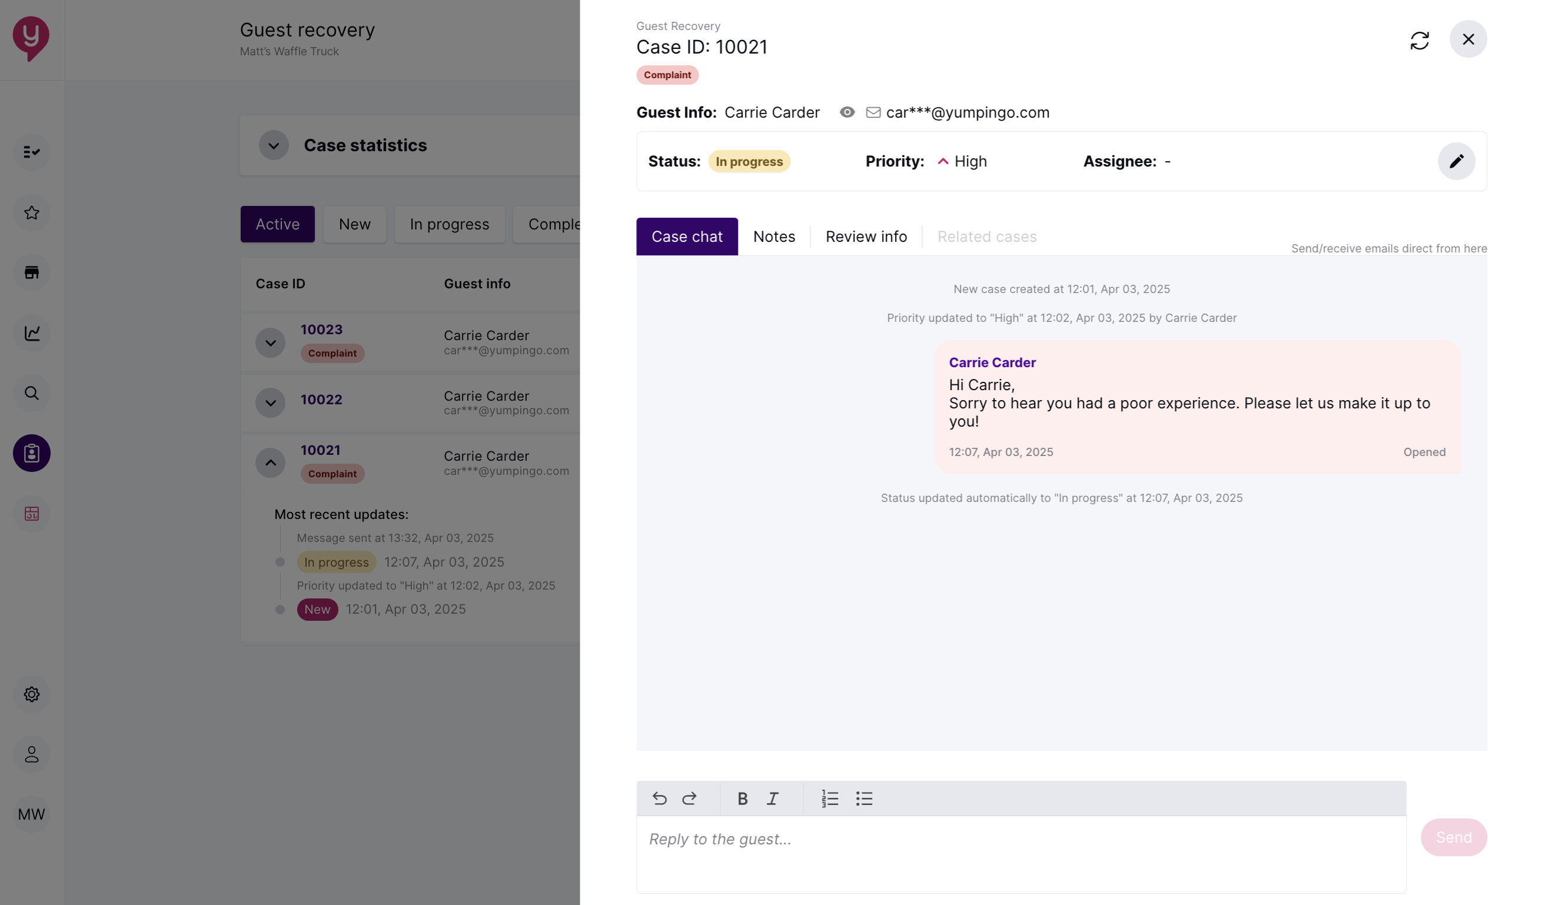Click the undo icon in reply editor
This screenshot has width=1543, height=905.
pos(660,798)
